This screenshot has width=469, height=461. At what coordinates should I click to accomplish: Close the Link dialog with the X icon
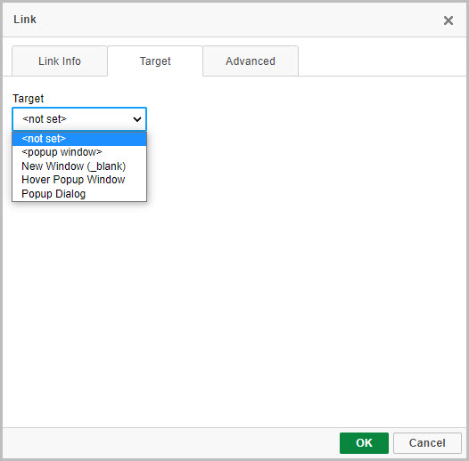pyautogui.click(x=448, y=20)
